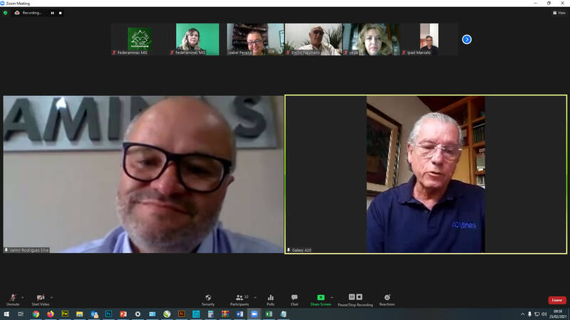Expand the video options arrow beside Start Video

coord(51,297)
